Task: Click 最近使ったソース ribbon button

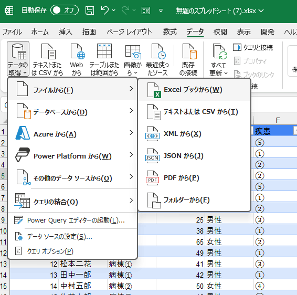Action: coord(157,59)
